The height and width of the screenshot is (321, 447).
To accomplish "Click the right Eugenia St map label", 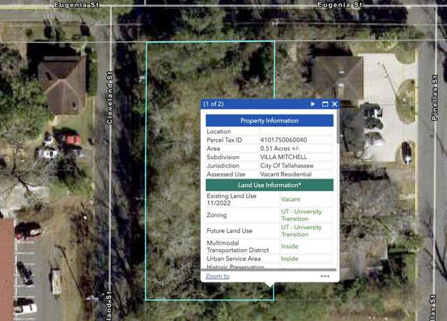I will [340, 5].
